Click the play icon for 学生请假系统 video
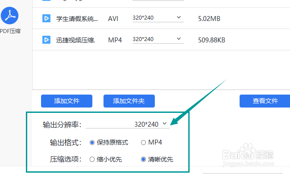The image size is (290, 174). click(46, 18)
